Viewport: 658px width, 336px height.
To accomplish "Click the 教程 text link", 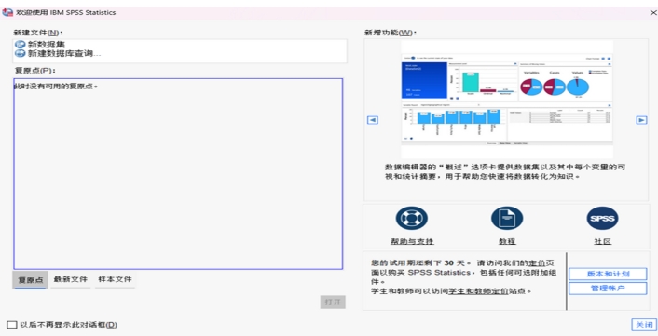I will 507,242.
